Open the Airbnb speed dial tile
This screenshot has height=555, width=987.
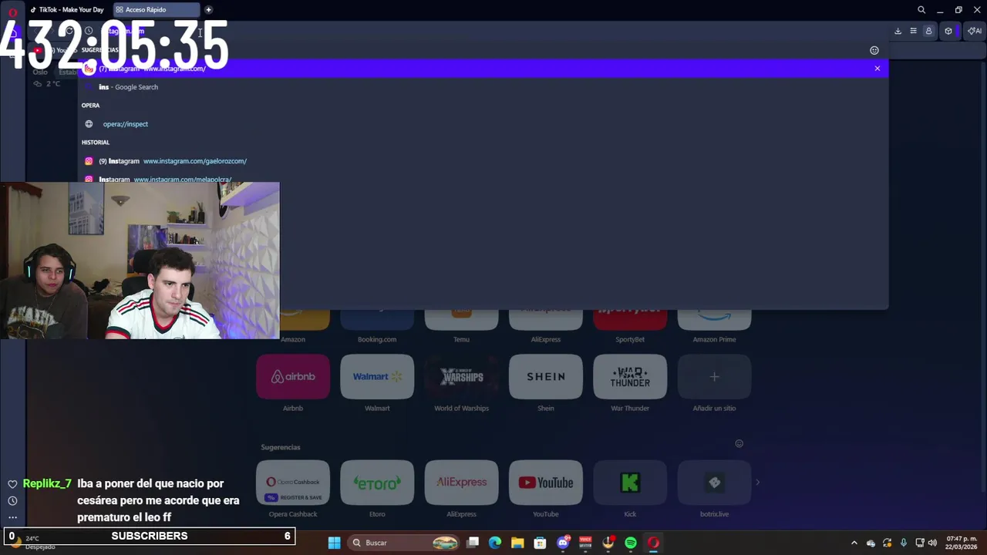pos(293,377)
